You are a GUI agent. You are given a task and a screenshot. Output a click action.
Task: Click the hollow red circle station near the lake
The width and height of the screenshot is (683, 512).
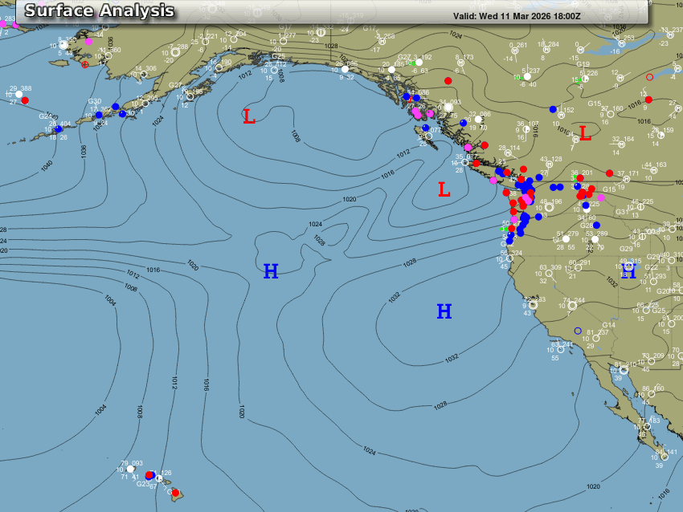tap(649, 77)
